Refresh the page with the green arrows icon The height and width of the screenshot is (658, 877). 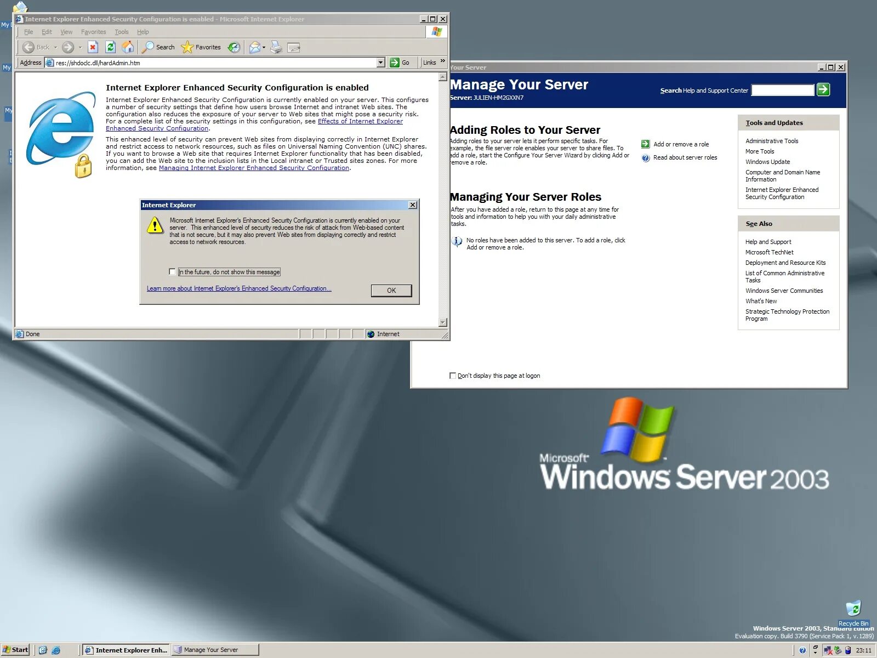(110, 47)
